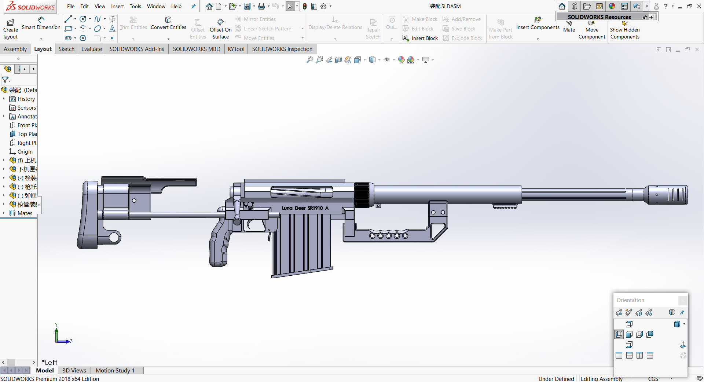The height and width of the screenshot is (382, 704).
Task: Select the Four View viewport layout
Action: tap(650, 355)
